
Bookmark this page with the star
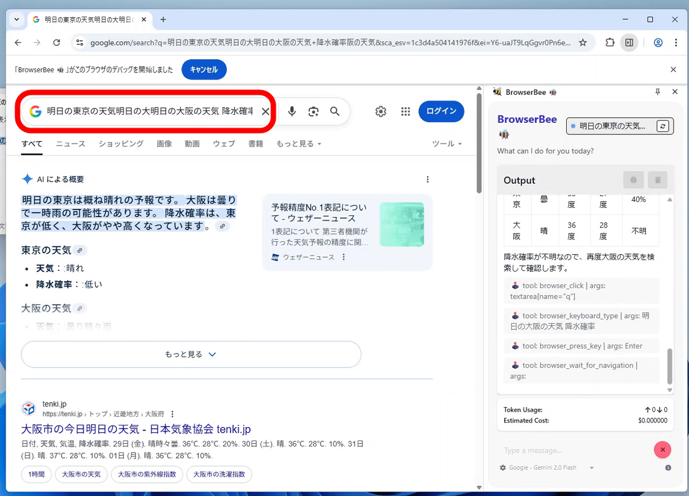point(583,42)
